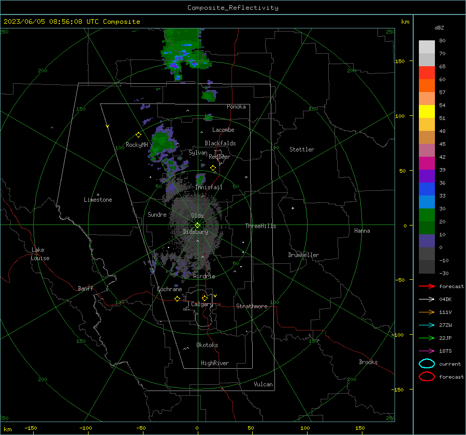This screenshot has height=435, width=466.
Task: Click the red forecast arrow in legend
Action: pyautogui.click(x=427, y=286)
